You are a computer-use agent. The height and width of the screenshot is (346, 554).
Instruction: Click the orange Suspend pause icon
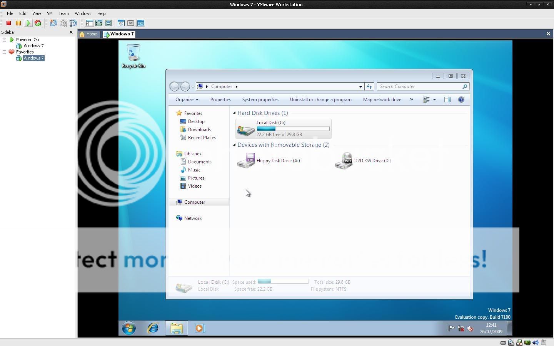pos(18,23)
